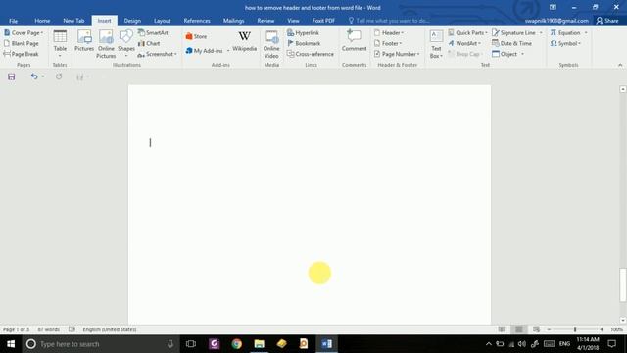
Task: Click the Page 1 of 3 indicator
Action: point(16,329)
